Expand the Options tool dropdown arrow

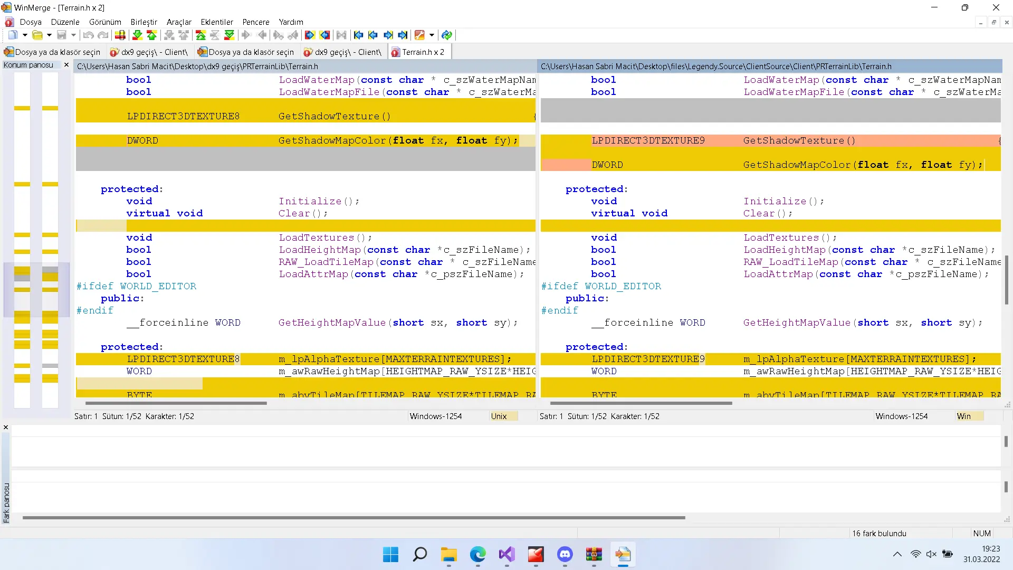432,35
